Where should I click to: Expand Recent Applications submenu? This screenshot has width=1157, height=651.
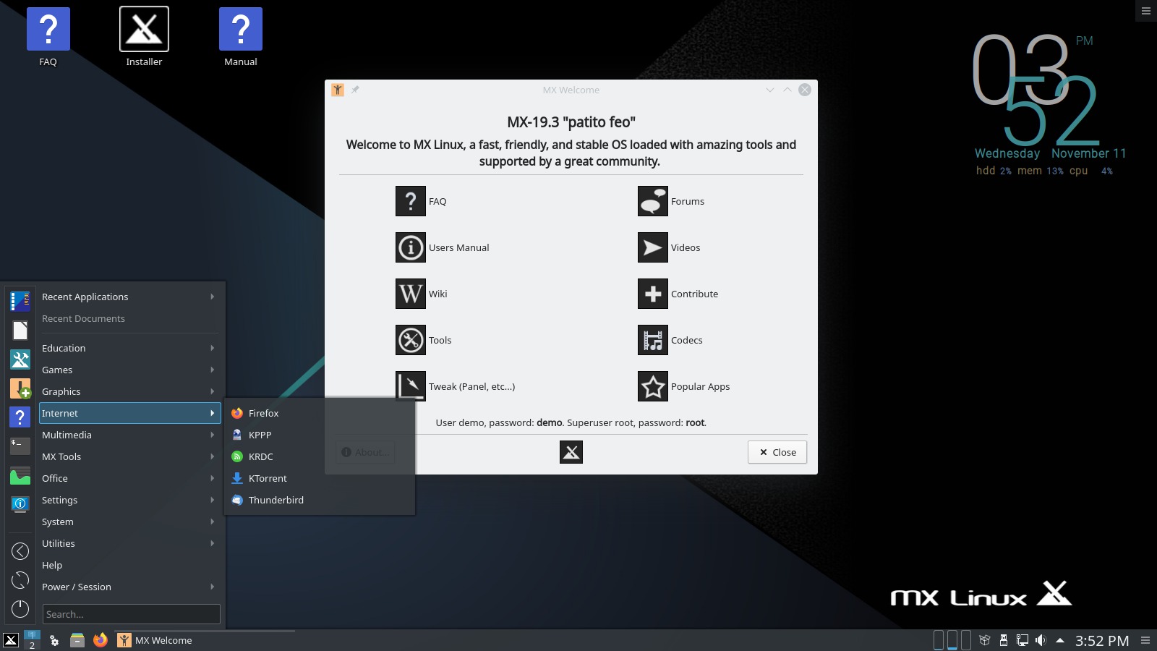pos(129,297)
